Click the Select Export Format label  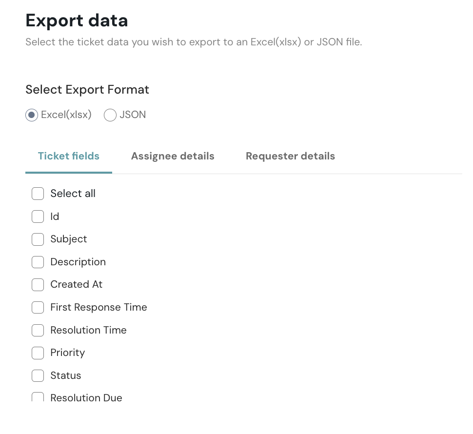(87, 90)
